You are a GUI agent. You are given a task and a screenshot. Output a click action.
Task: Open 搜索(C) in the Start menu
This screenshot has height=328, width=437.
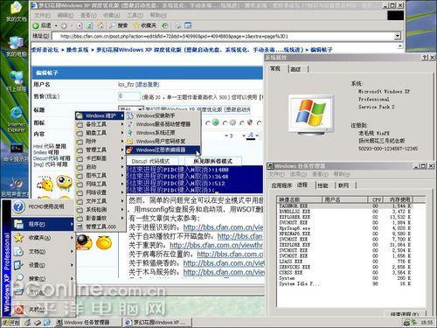click(43, 279)
